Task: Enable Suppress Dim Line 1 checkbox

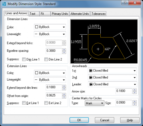Action: tap(24, 59)
